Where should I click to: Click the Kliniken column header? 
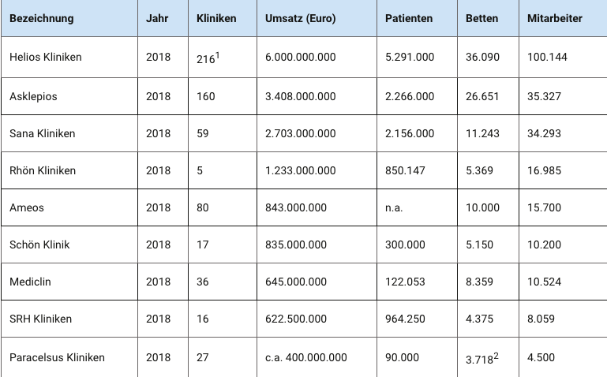216,18
